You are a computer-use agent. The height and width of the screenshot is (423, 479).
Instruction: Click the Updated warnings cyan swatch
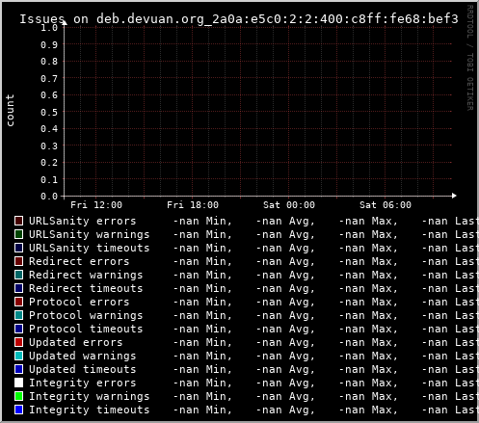point(19,356)
